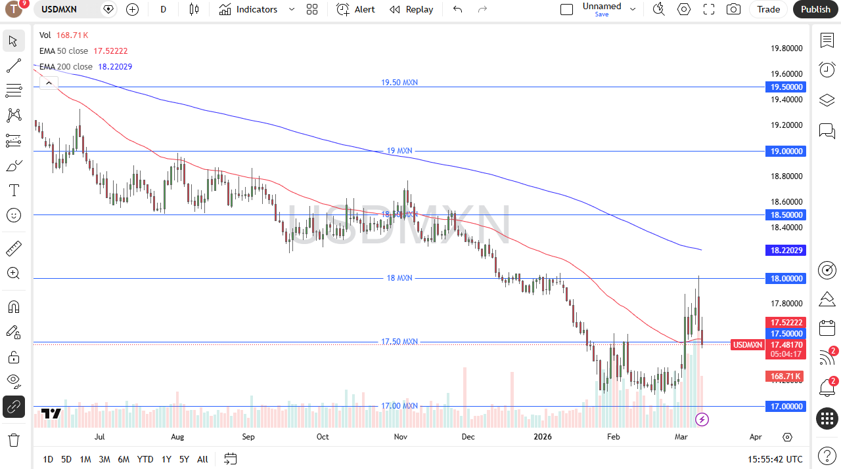Image resolution: width=841 pixels, height=469 pixels.
Task: Take a chart snapshot with camera icon
Action: pyautogui.click(x=733, y=9)
